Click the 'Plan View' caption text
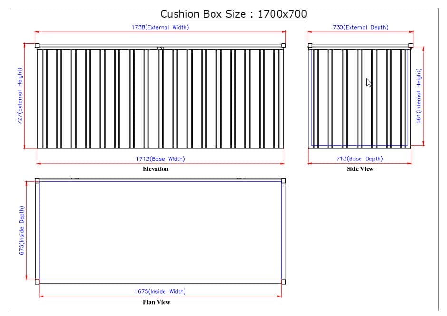Image resolution: width=447 pixels, height=316 pixels. pyautogui.click(x=158, y=302)
